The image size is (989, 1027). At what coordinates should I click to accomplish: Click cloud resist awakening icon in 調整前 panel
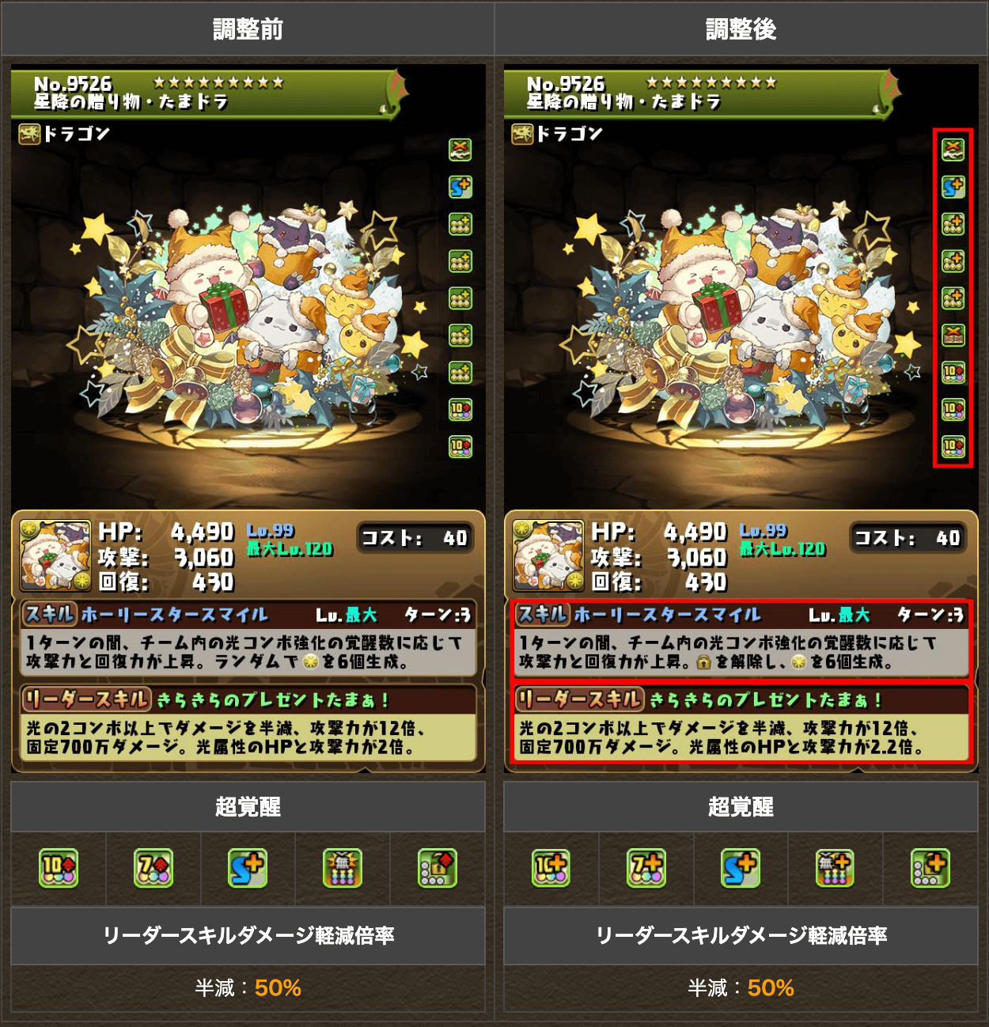pyautogui.click(x=460, y=150)
